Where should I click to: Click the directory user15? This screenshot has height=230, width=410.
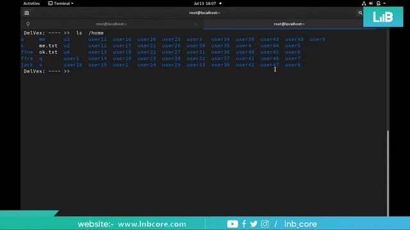[x=97, y=65]
